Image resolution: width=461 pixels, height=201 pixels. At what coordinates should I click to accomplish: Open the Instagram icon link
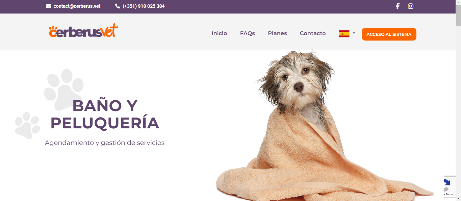pyautogui.click(x=410, y=6)
